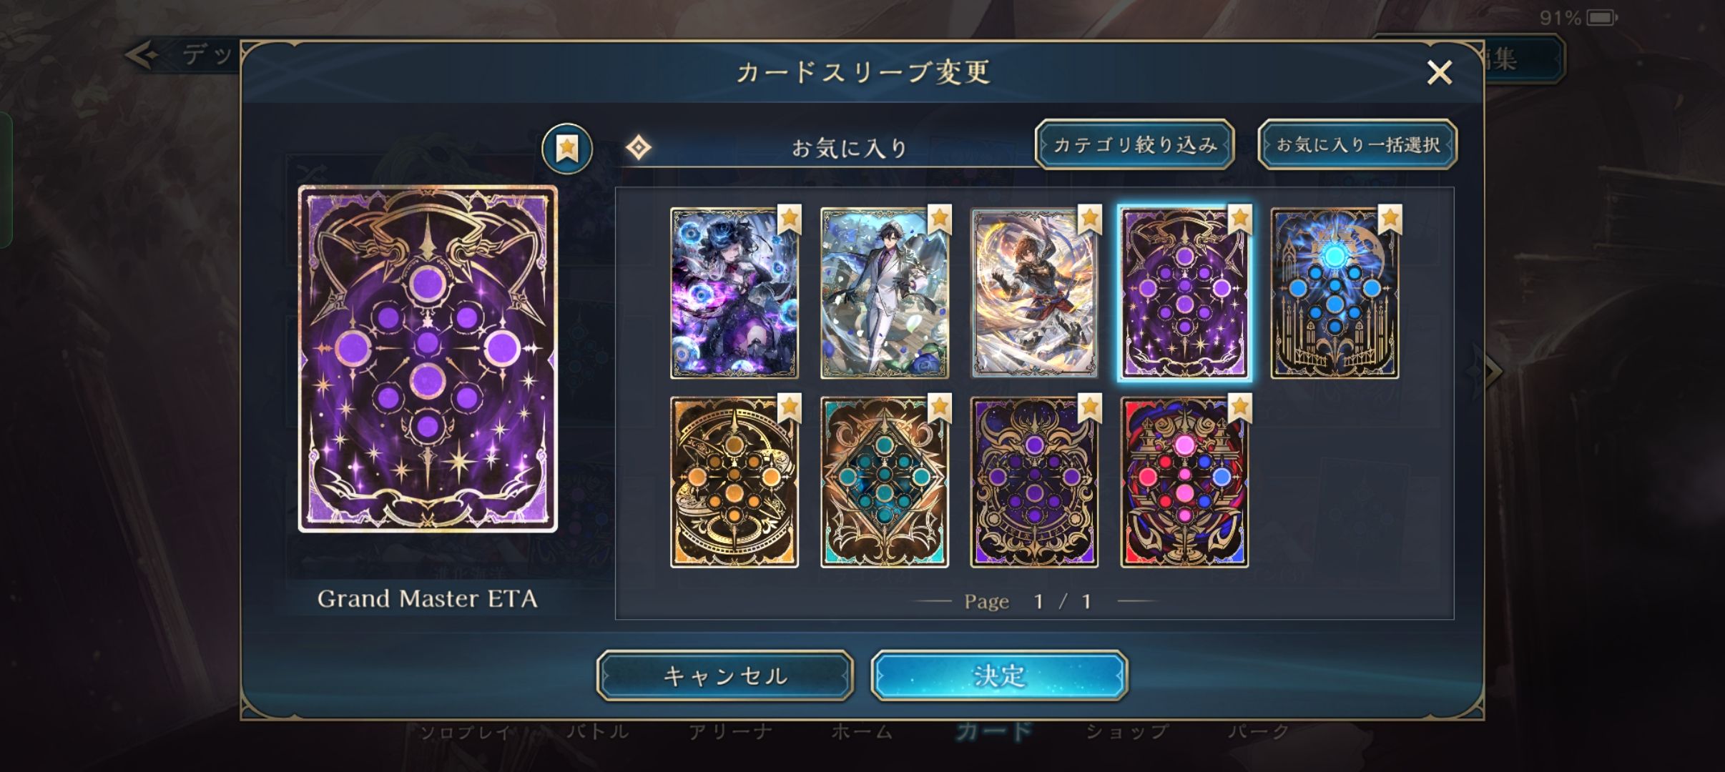Viewport: 1725px width, 772px height.
Task: Select the purple Grand Master sleeve thumbnail
Action: click(x=1184, y=293)
